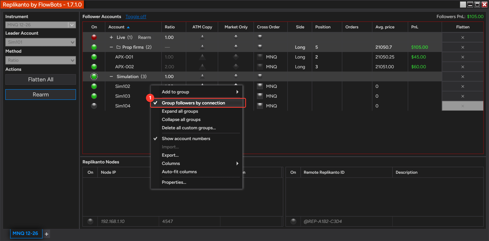489x241 pixels.
Task: Enable the node 192.168.1.10 On indicator
Action: [90, 221]
